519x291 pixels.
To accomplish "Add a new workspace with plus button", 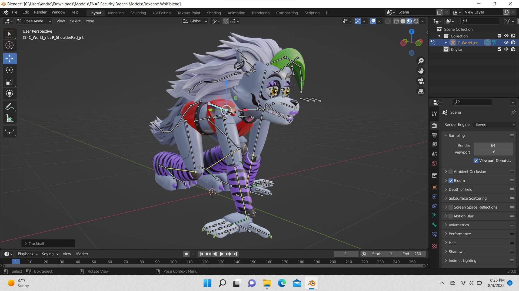I will click(x=326, y=13).
